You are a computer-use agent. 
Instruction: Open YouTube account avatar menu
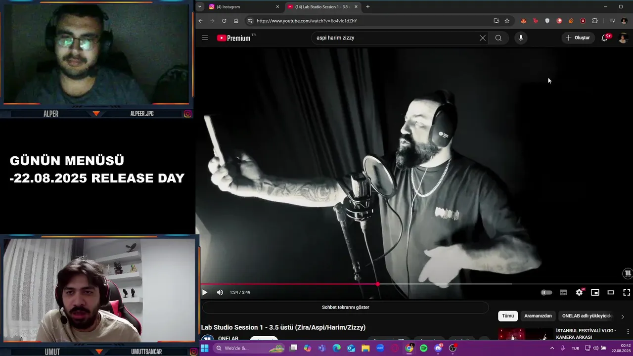click(623, 38)
